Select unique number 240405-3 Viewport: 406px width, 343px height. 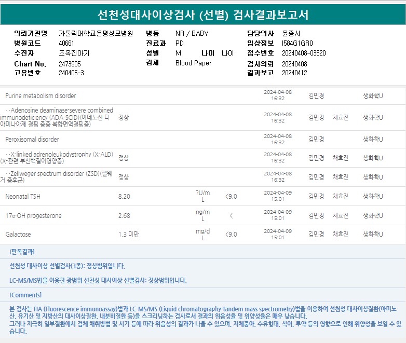click(x=71, y=73)
